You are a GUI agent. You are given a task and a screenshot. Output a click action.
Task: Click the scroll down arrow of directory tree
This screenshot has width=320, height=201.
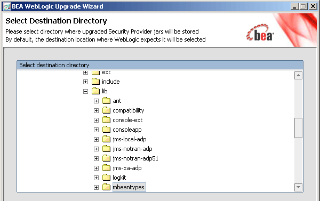pos(298,187)
